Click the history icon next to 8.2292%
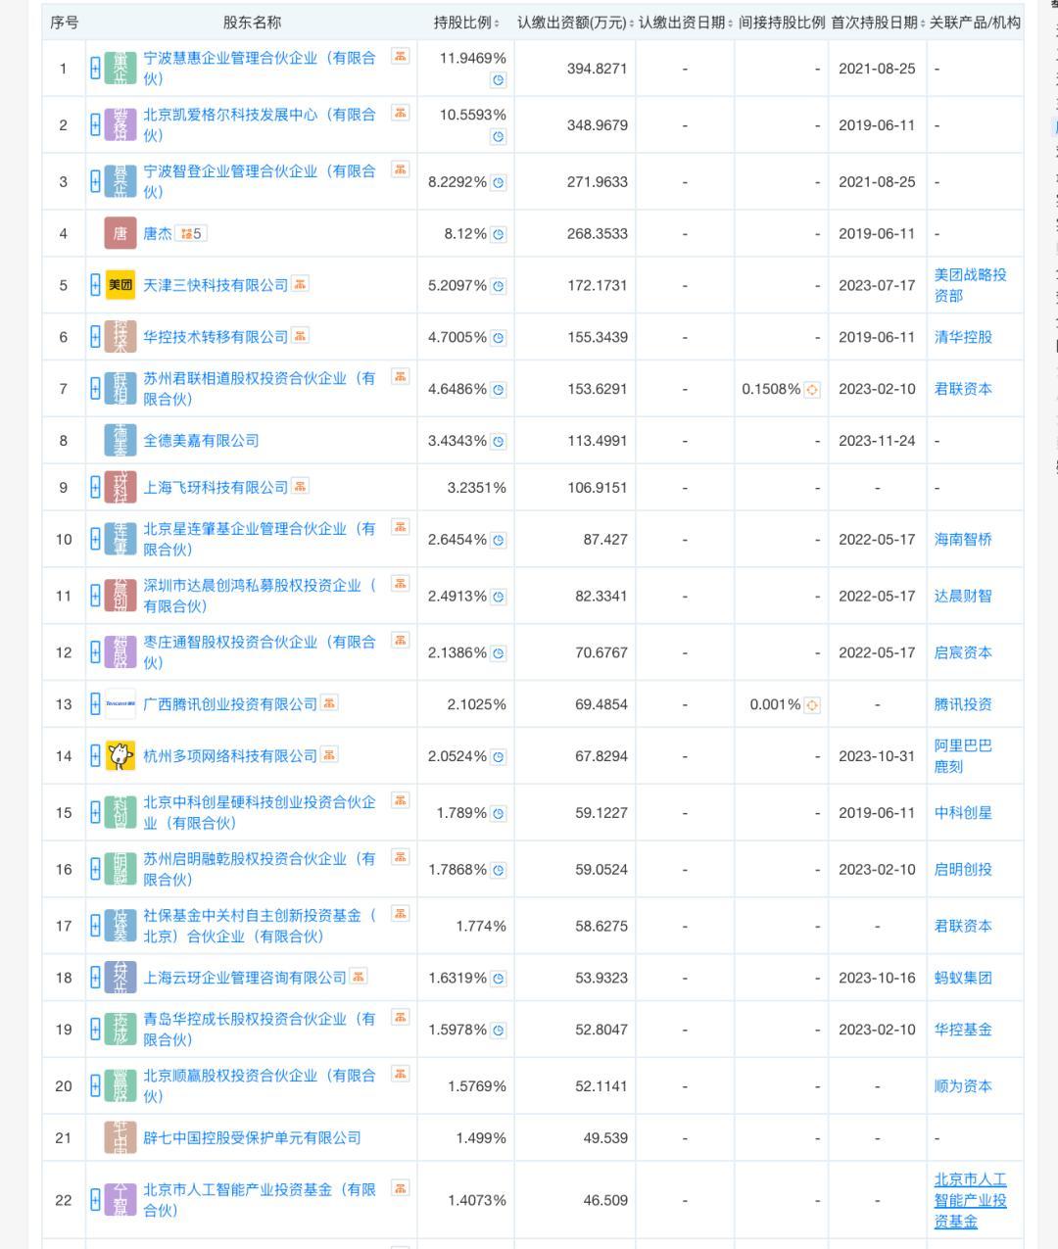Screen dimensions: 1058x1249 (499, 182)
